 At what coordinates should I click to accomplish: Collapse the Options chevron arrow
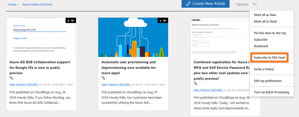pos(254,4)
